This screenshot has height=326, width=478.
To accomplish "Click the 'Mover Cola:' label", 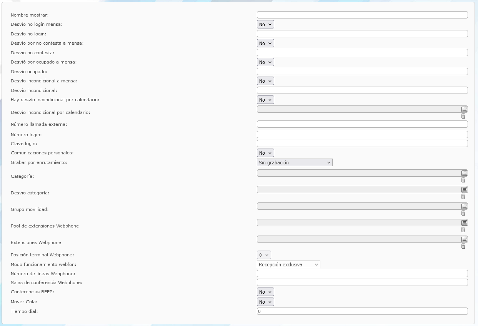I will [x=24, y=302].
